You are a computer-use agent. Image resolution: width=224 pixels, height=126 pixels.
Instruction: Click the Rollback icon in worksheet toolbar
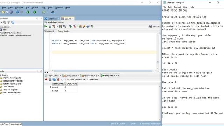pos(74,26)
